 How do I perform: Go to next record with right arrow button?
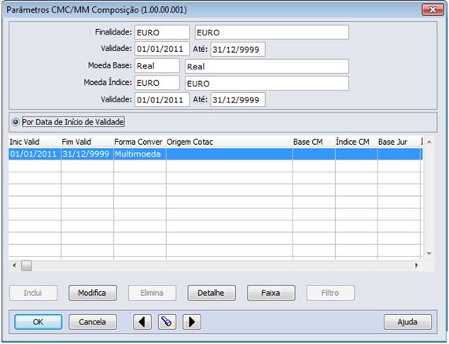click(192, 322)
